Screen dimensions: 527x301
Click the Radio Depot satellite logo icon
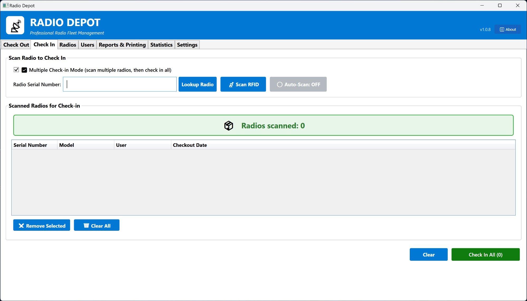coord(15,26)
